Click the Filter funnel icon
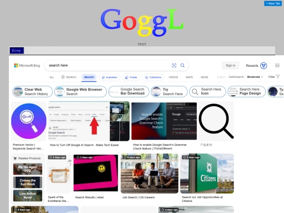 tap(278, 77)
